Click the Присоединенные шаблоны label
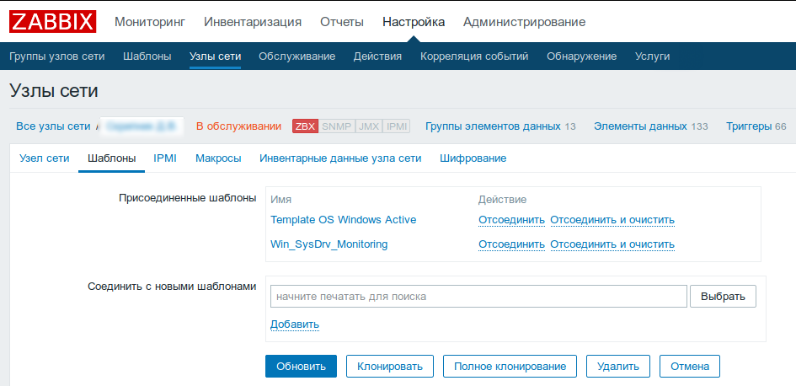Screen dimensions: 796x386 pyautogui.click(x=187, y=197)
